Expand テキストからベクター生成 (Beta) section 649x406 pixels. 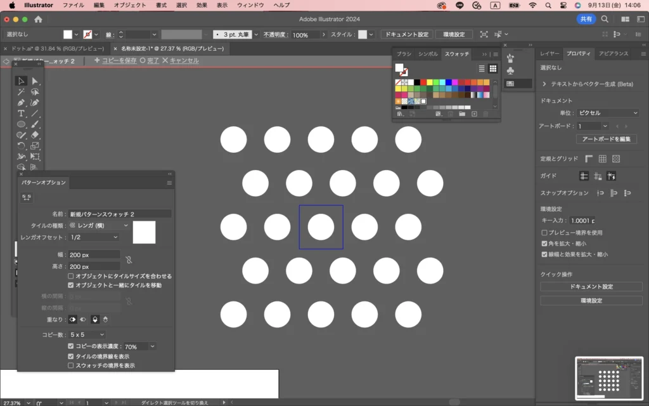(544, 84)
